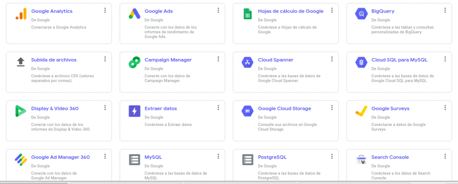Open more options for Google Cloud Storage

(331, 108)
